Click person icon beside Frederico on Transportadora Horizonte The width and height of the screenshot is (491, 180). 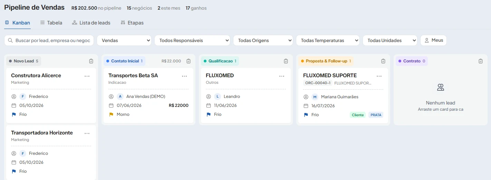coord(14,153)
